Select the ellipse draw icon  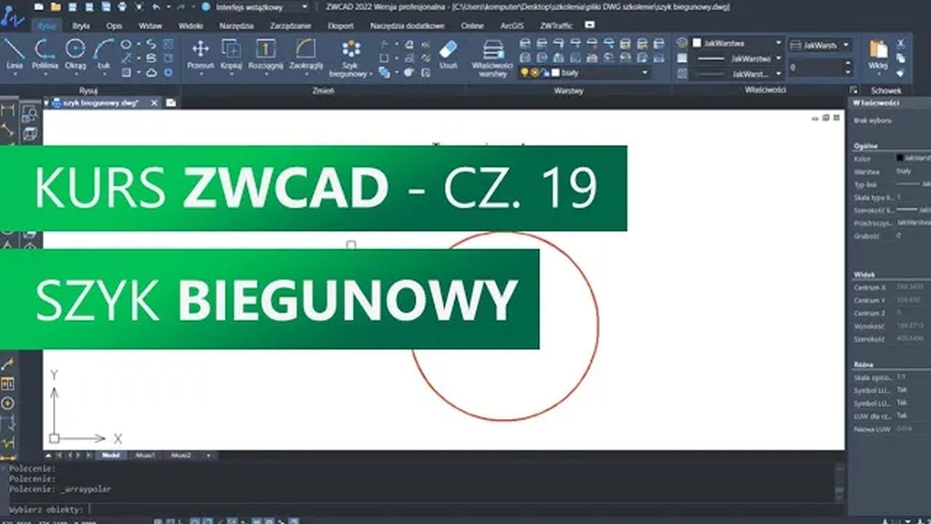126,45
